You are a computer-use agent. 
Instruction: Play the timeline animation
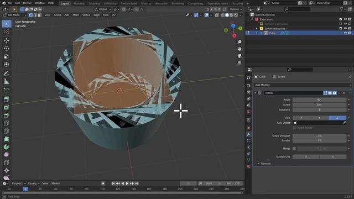[x=127, y=184]
